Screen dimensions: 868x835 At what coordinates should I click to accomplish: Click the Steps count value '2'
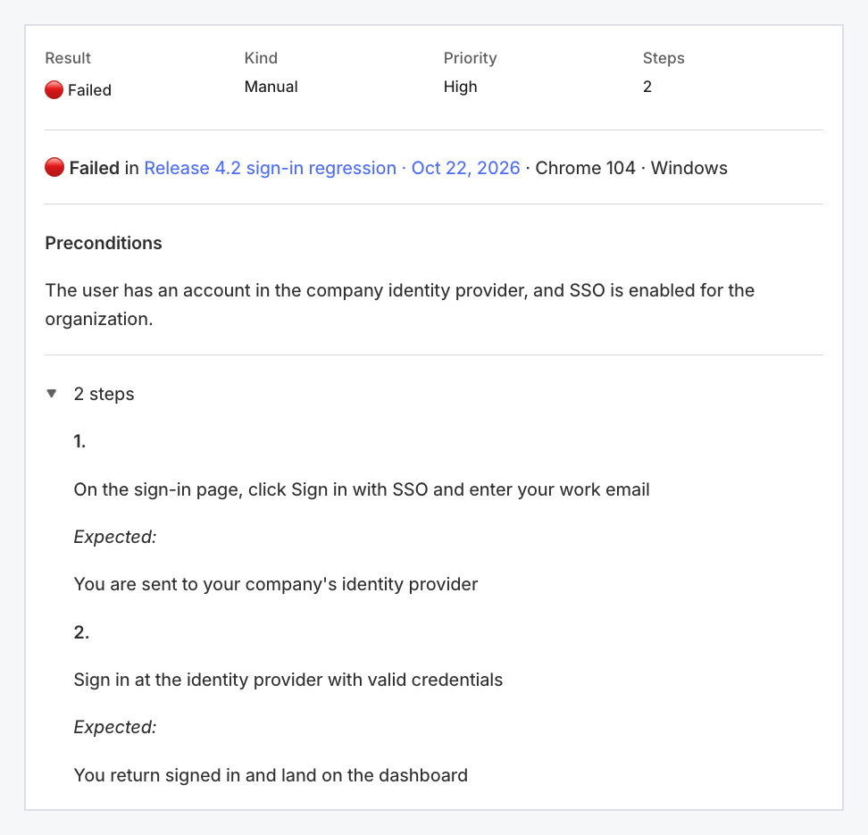pos(647,87)
